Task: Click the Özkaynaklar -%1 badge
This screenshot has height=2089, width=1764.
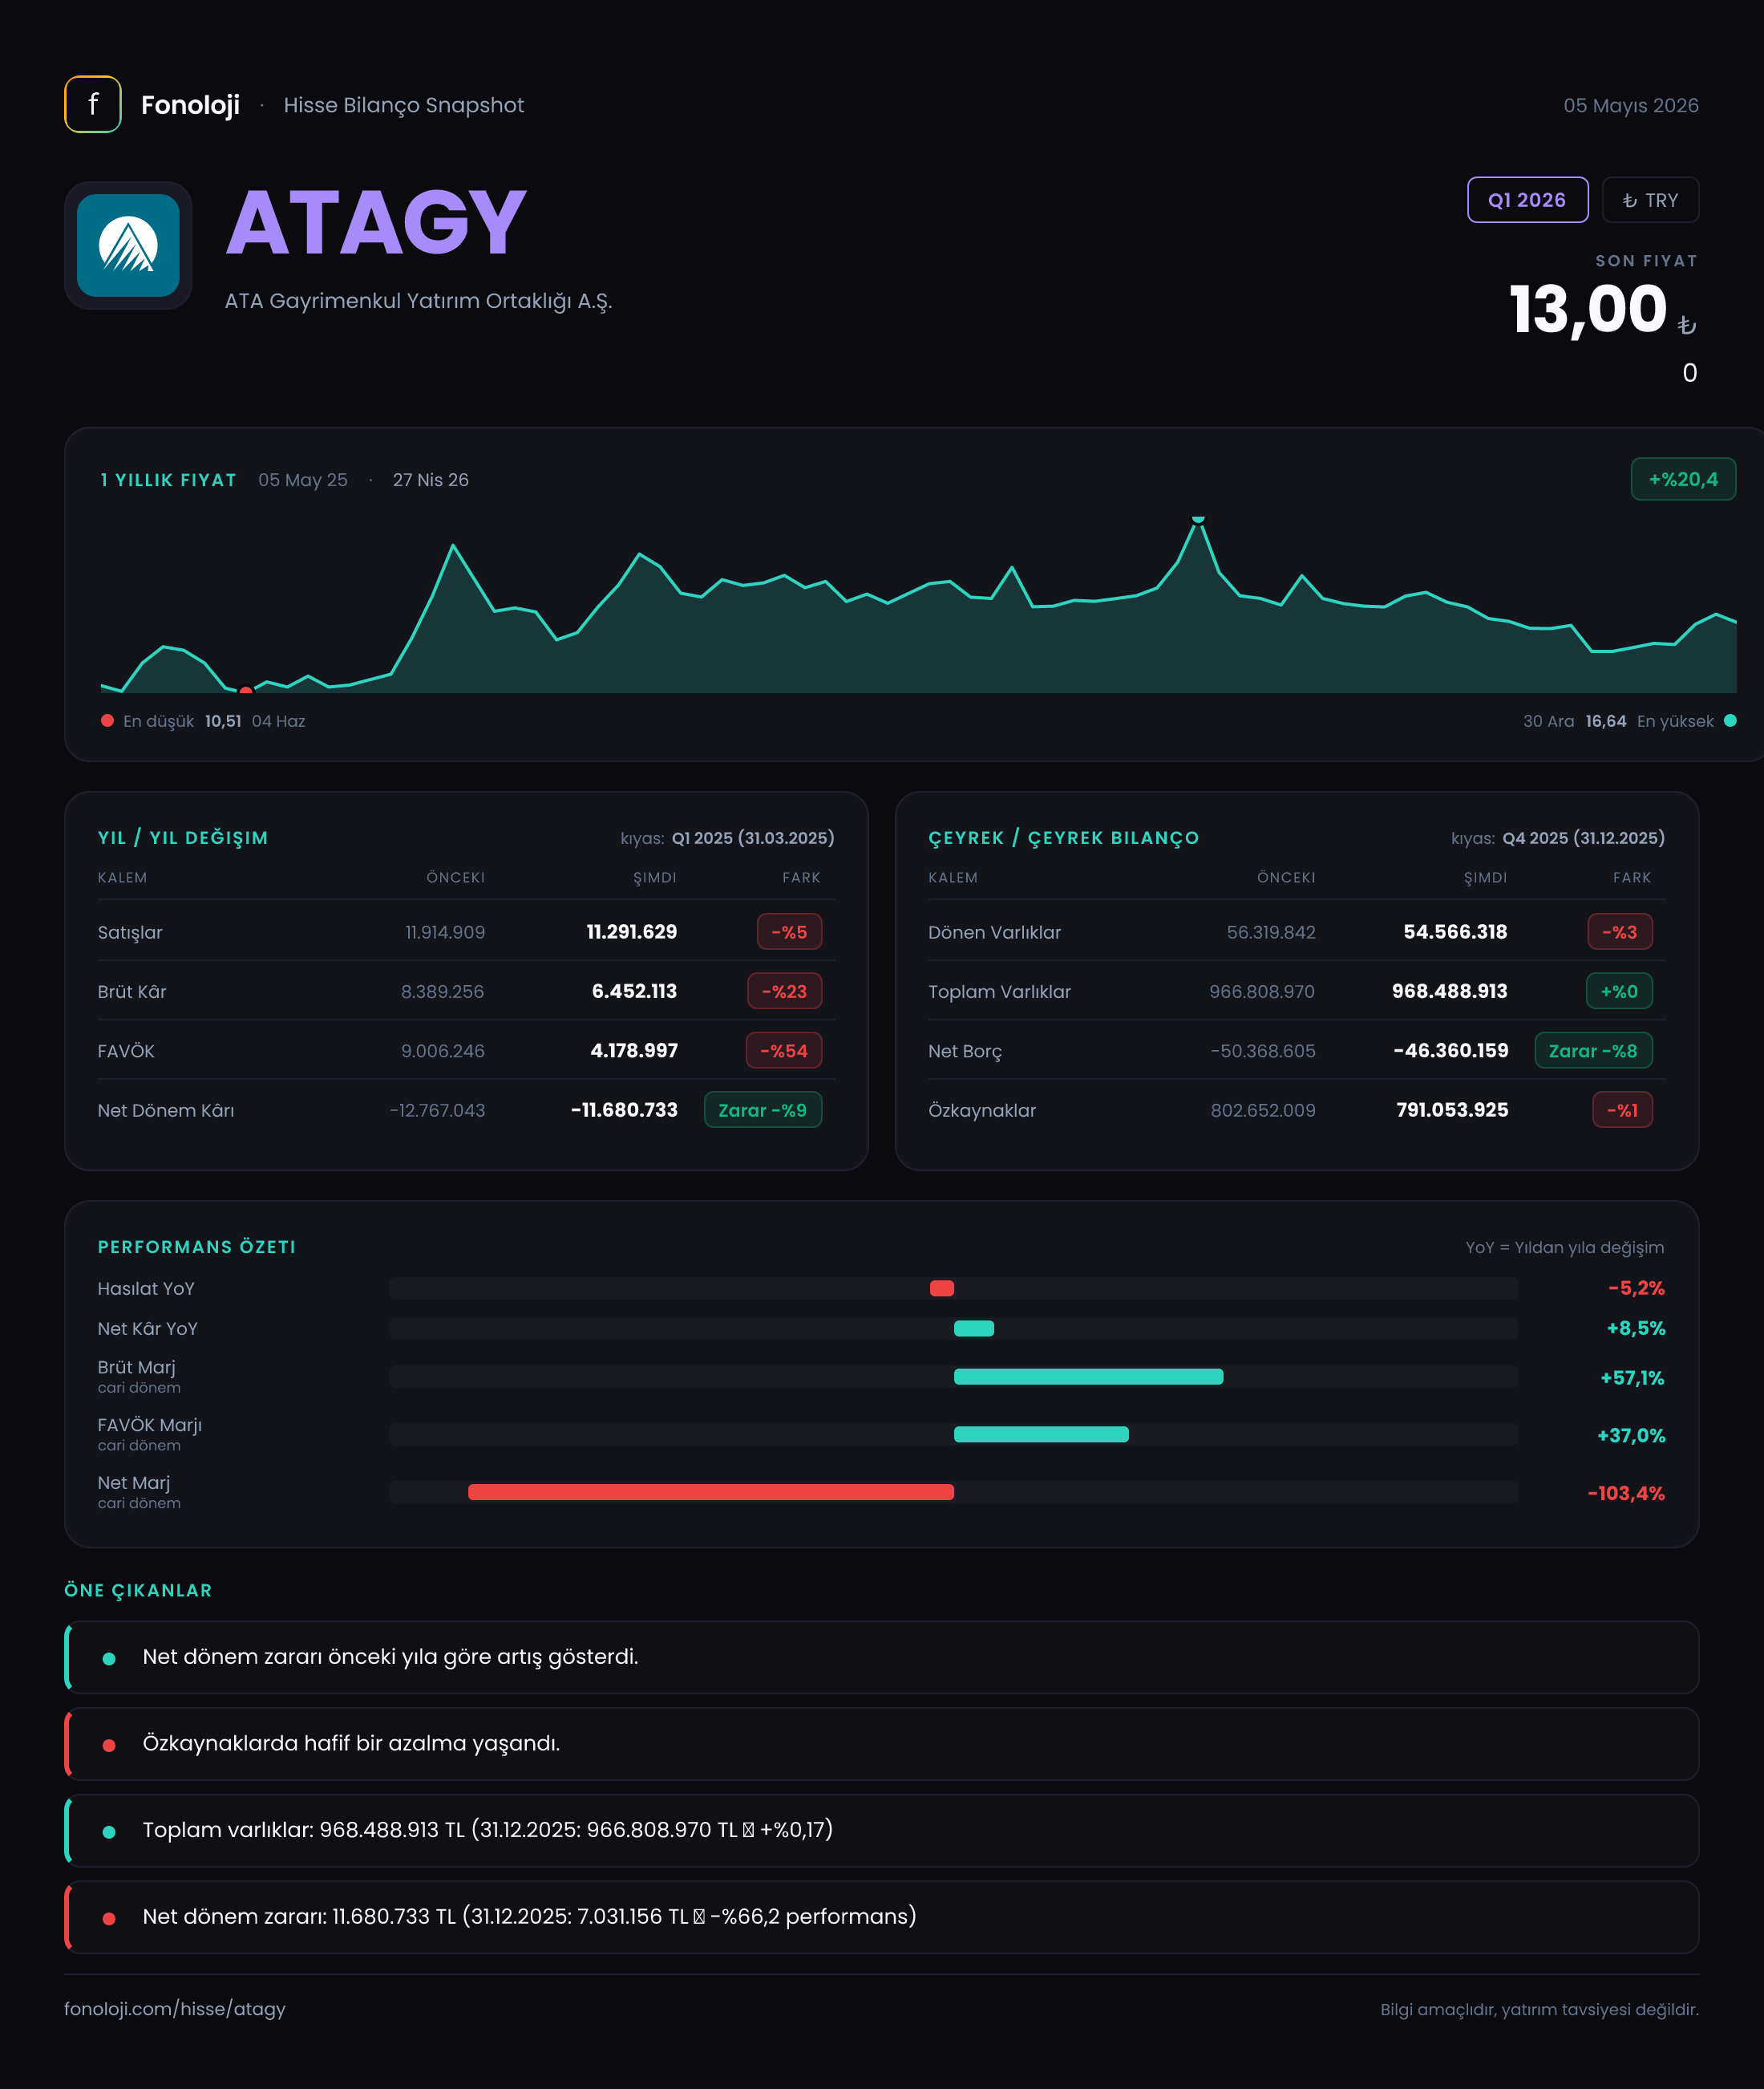Action: tap(1622, 1109)
